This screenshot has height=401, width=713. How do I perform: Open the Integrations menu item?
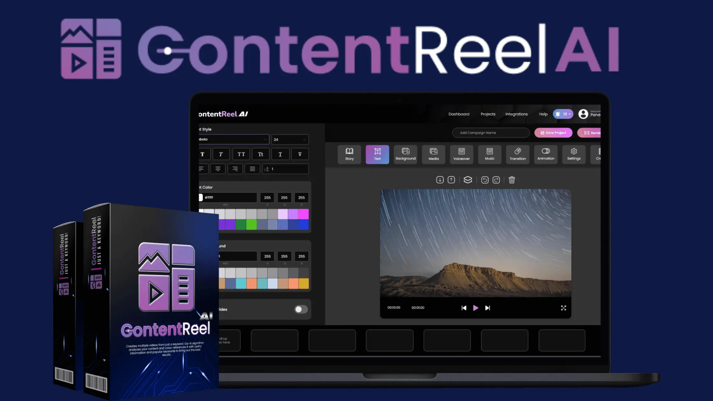(517, 114)
